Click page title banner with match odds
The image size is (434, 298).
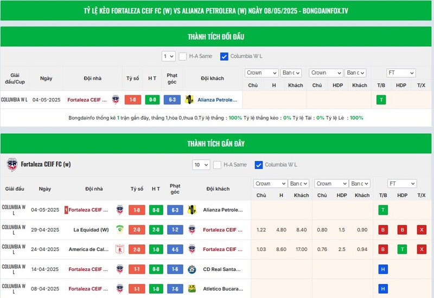(x=216, y=10)
